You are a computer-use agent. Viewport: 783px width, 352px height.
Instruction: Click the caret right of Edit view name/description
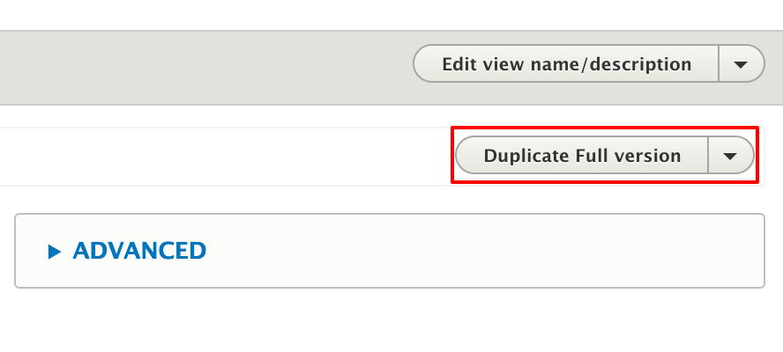741,64
